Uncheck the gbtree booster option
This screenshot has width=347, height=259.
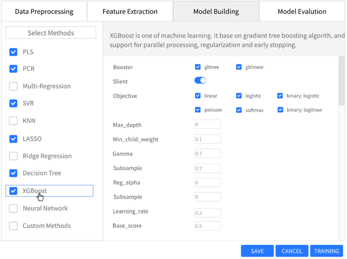point(198,67)
